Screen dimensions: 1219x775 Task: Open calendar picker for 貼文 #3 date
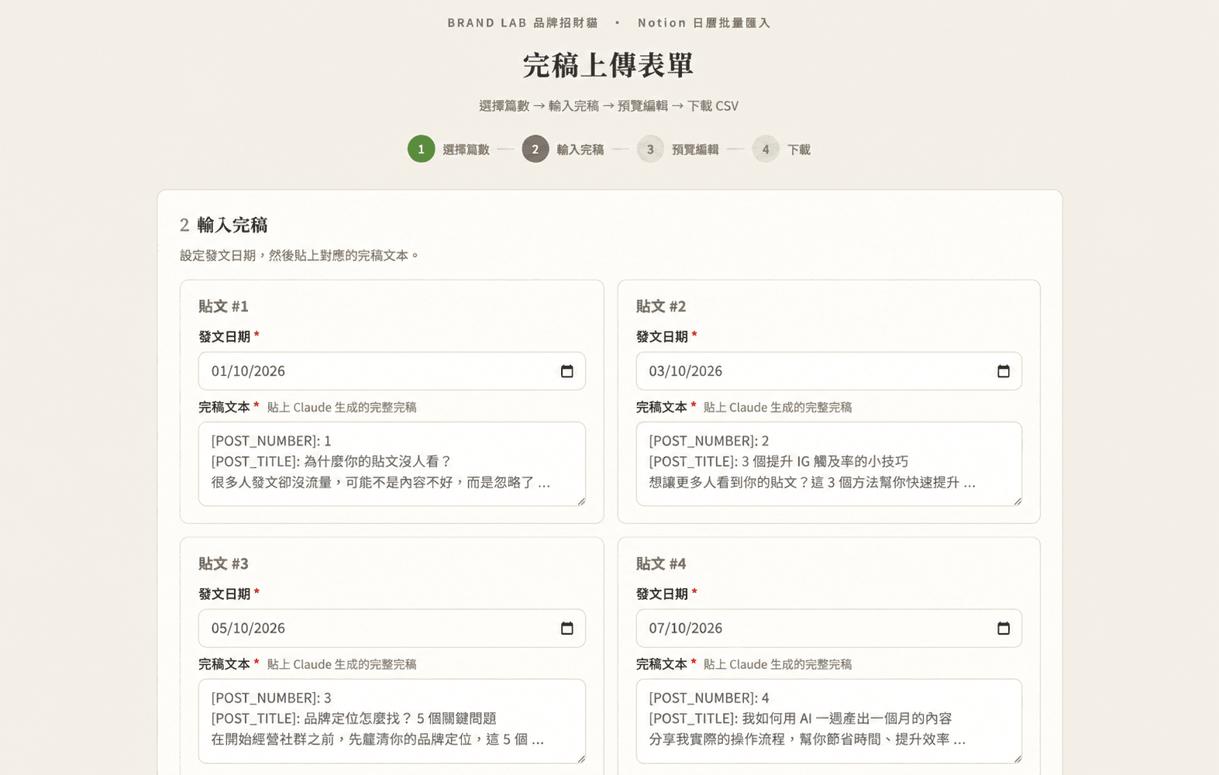(x=566, y=629)
